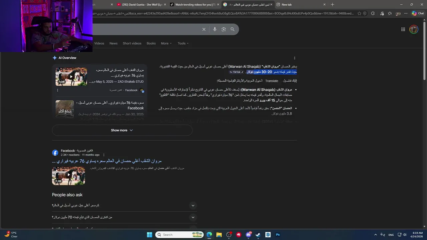Open the Books search filter
Image resolution: width=427 pixels, height=240 pixels.
pos(151,43)
